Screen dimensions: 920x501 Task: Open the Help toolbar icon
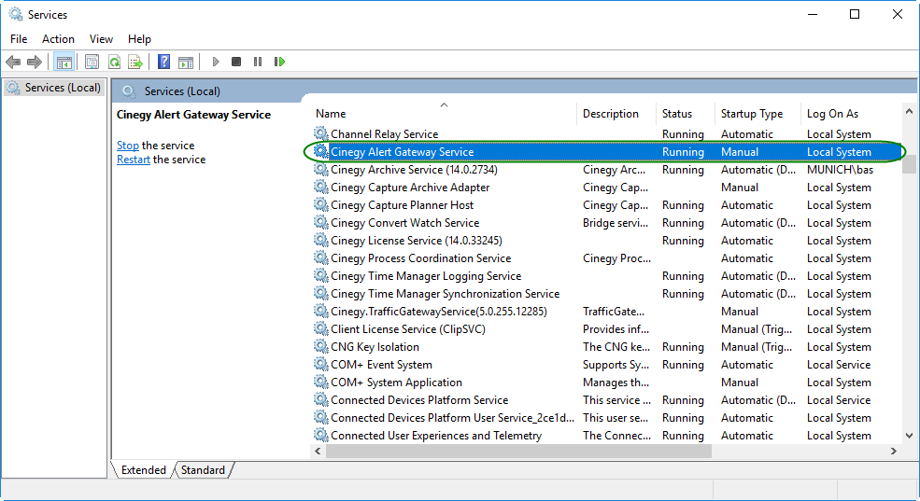(163, 62)
